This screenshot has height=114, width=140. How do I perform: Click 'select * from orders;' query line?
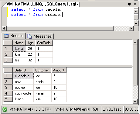tap(36, 15)
